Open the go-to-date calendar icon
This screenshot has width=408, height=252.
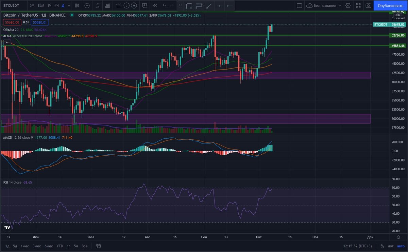99,246
